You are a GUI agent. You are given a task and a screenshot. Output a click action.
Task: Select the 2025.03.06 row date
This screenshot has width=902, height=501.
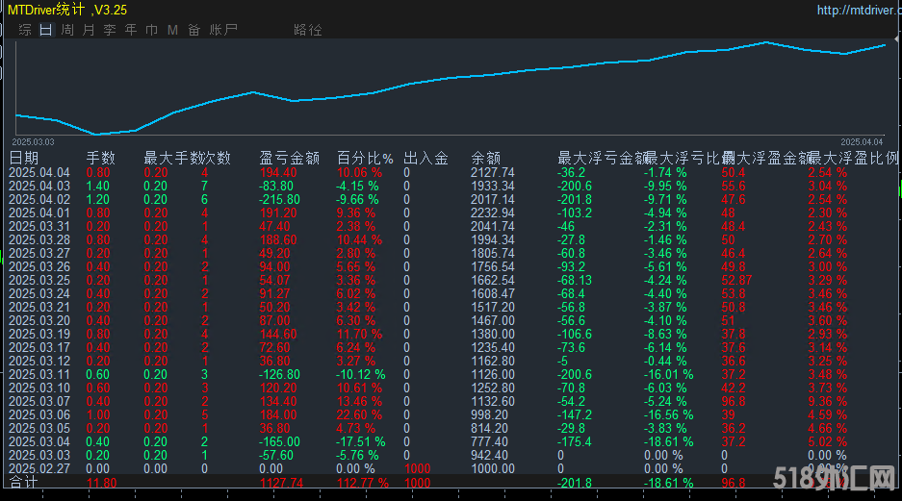click(39, 414)
